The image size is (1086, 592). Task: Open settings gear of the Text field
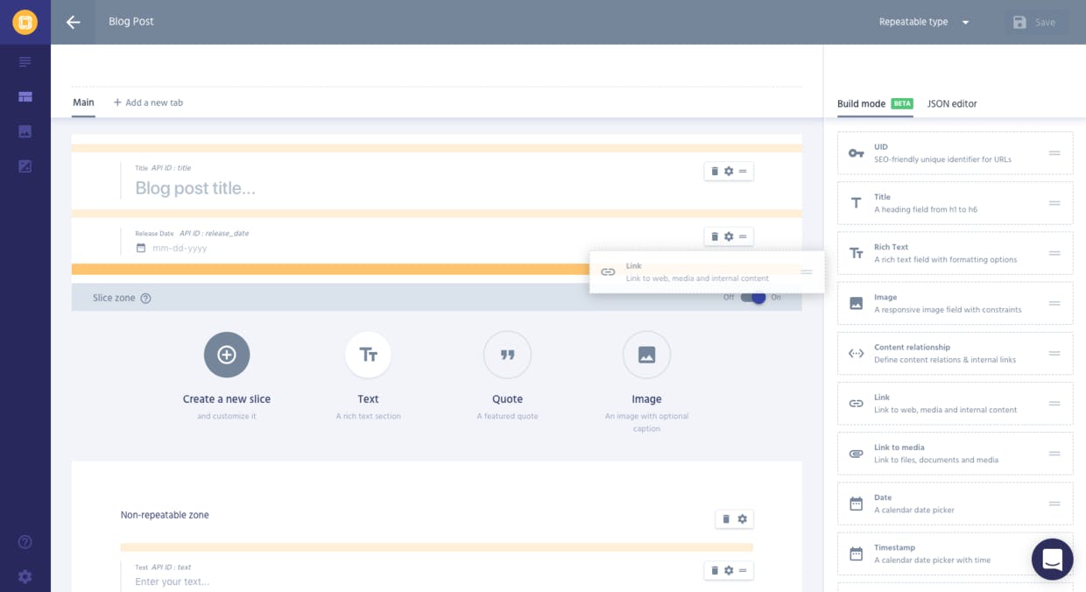[x=729, y=570]
